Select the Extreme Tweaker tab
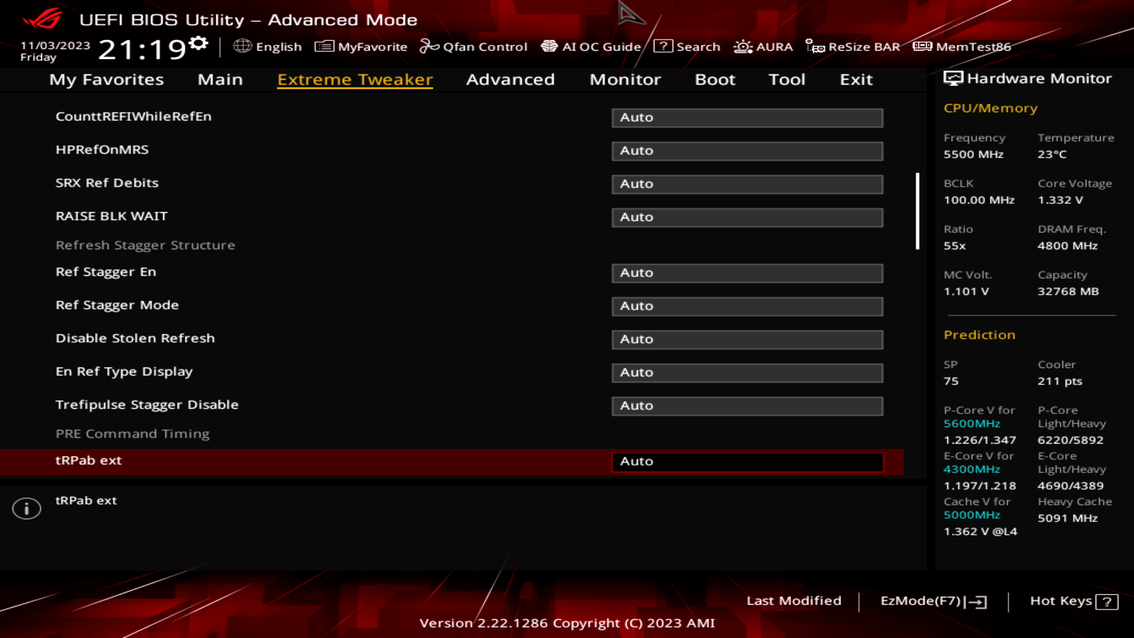This screenshot has height=638, width=1134. pos(356,79)
